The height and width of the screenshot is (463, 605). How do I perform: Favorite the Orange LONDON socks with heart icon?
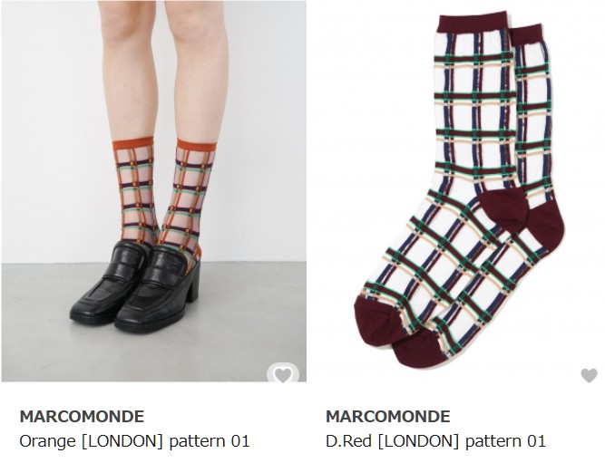click(x=283, y=375)
